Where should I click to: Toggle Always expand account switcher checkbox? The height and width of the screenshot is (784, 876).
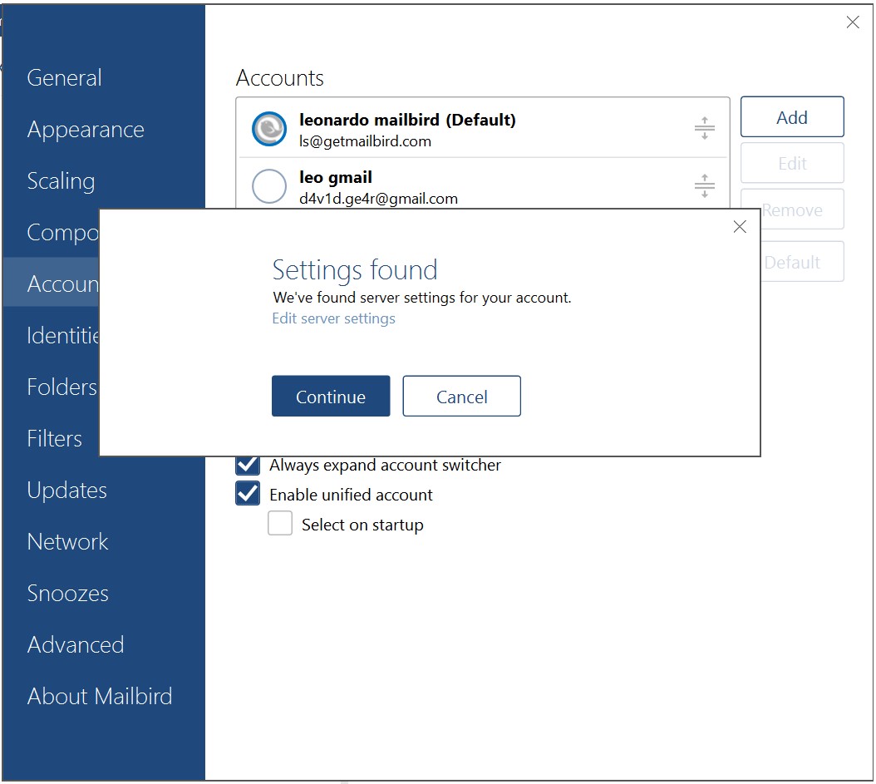[248, 466]
